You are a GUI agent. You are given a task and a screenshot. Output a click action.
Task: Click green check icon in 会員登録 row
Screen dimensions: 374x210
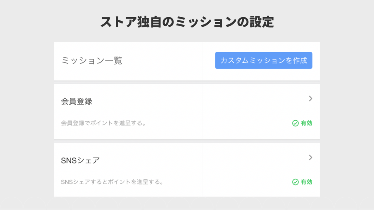pos(295,123)
